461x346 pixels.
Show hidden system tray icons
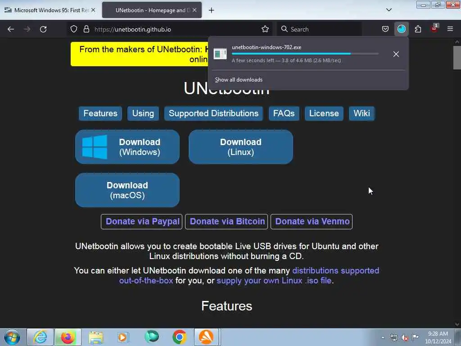pos(383,338)
